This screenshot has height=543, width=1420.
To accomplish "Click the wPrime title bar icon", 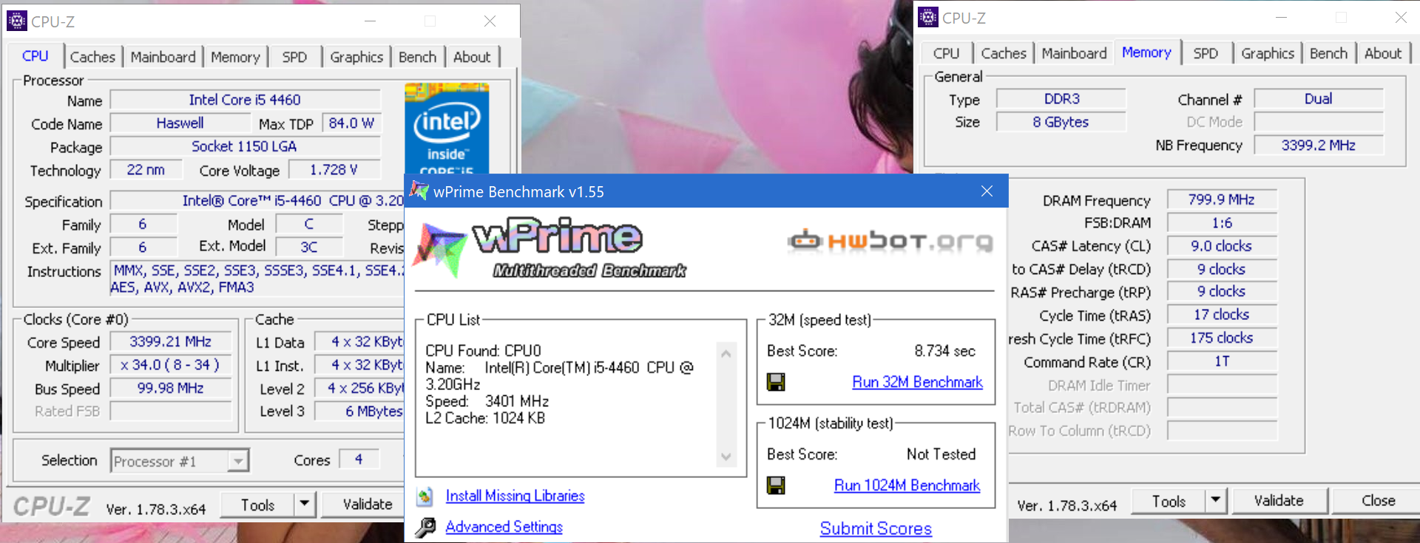I will (x=419, y=191).
